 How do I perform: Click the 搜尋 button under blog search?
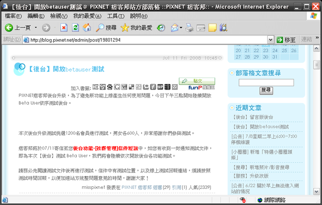coord(266,90)
